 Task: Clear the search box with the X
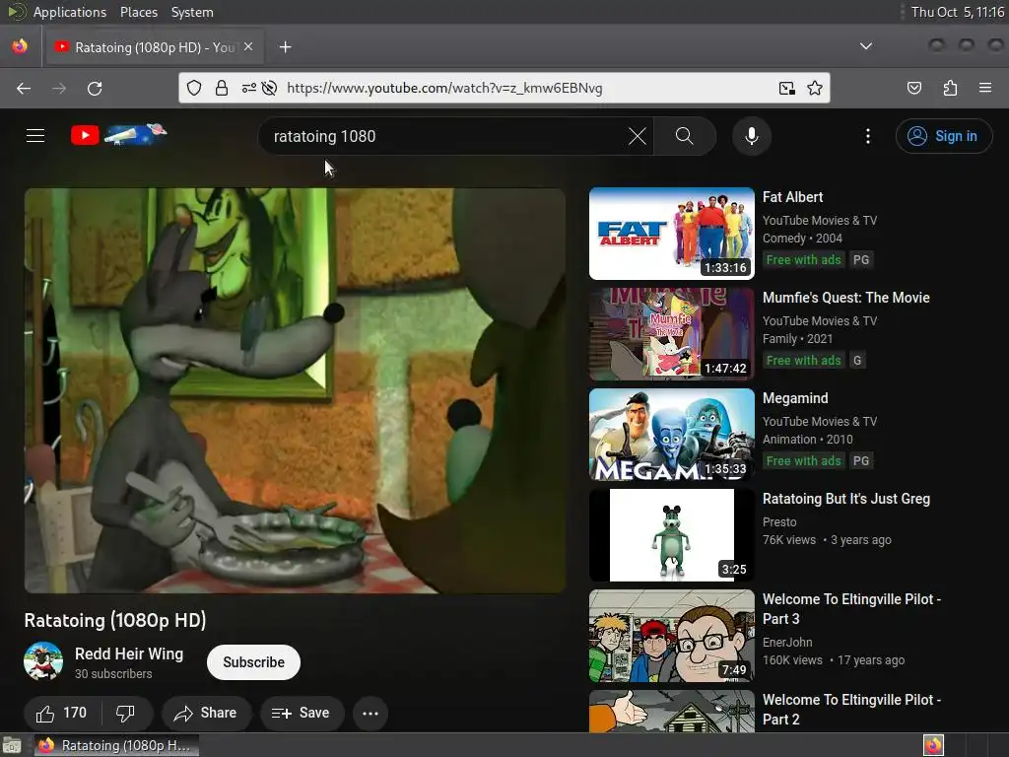point(638,136)
